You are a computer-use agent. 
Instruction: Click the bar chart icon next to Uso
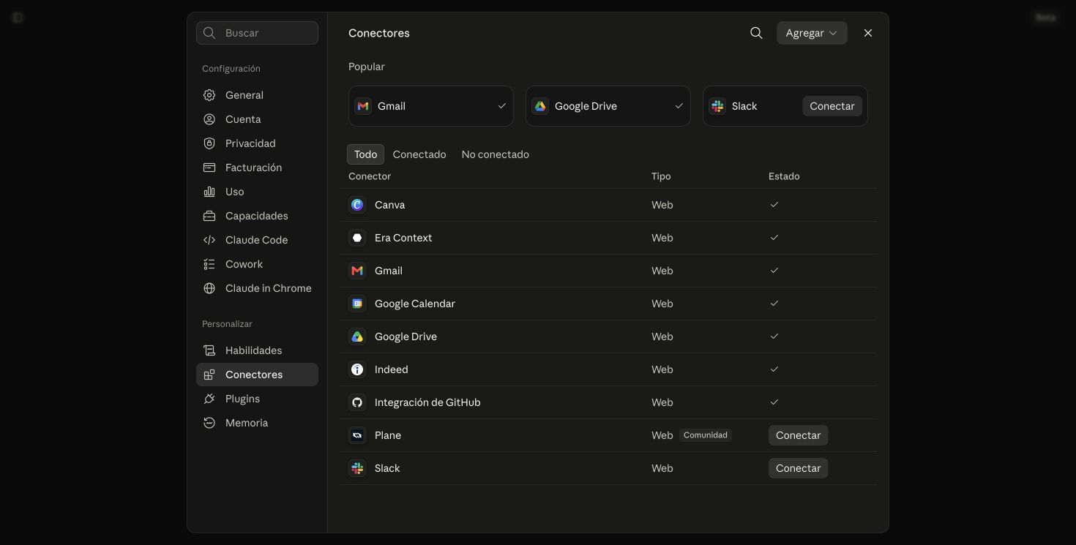click(209, 192)
